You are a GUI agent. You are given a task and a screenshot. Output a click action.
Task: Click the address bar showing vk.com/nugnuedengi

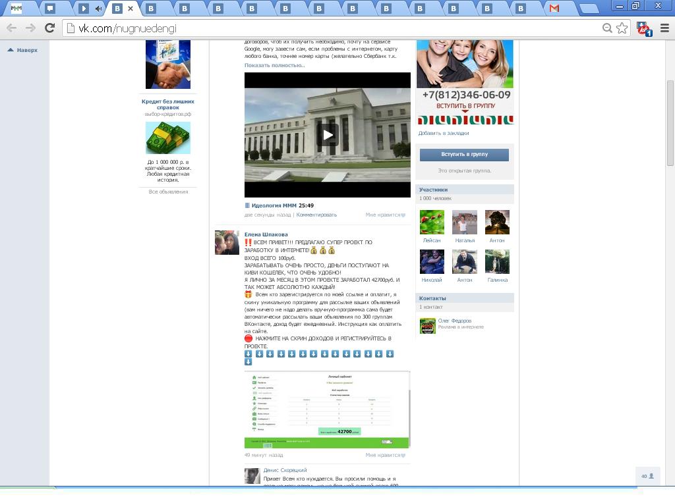pyautogui.click(x=336, y=28)
